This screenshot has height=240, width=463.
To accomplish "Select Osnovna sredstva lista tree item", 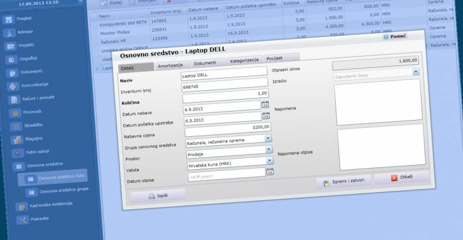I will coord(52,178).
